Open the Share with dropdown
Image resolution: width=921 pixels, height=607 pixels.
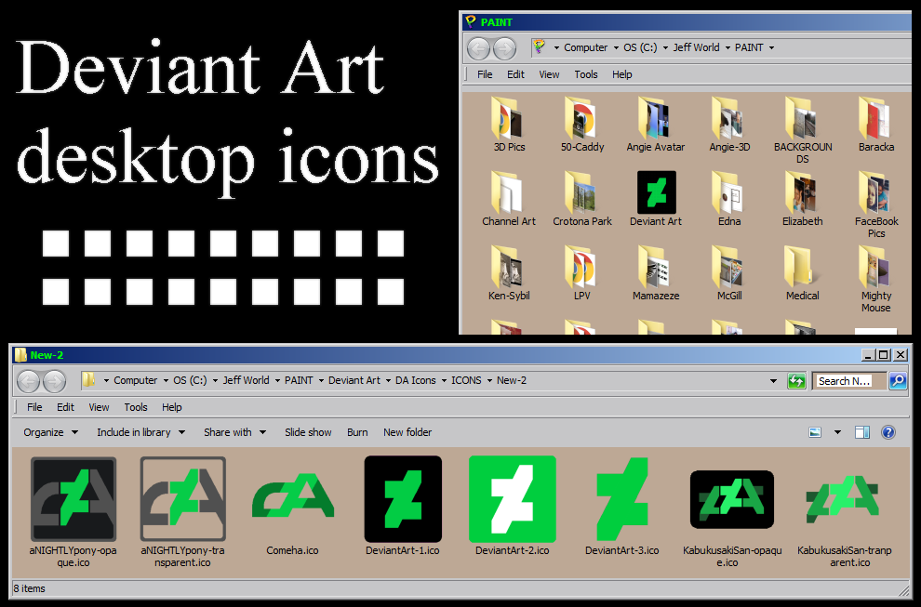(x=235, y=432)
